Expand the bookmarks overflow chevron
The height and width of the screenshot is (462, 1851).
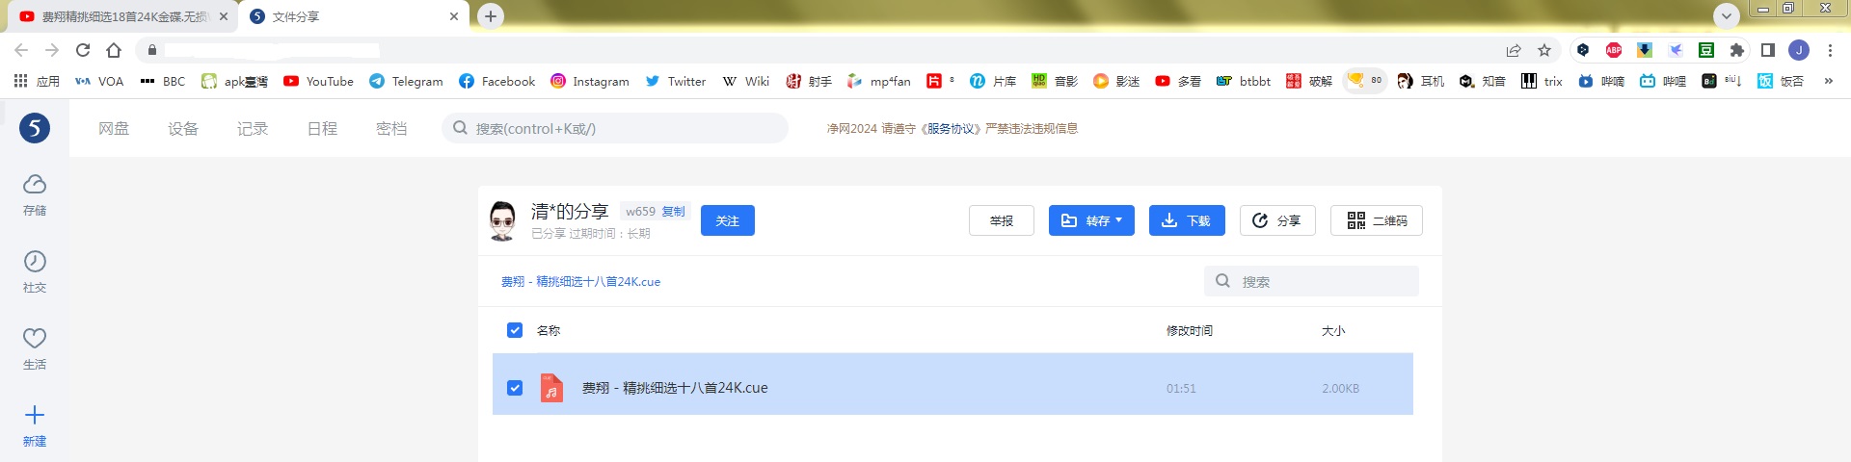[x=1828, y=81]
